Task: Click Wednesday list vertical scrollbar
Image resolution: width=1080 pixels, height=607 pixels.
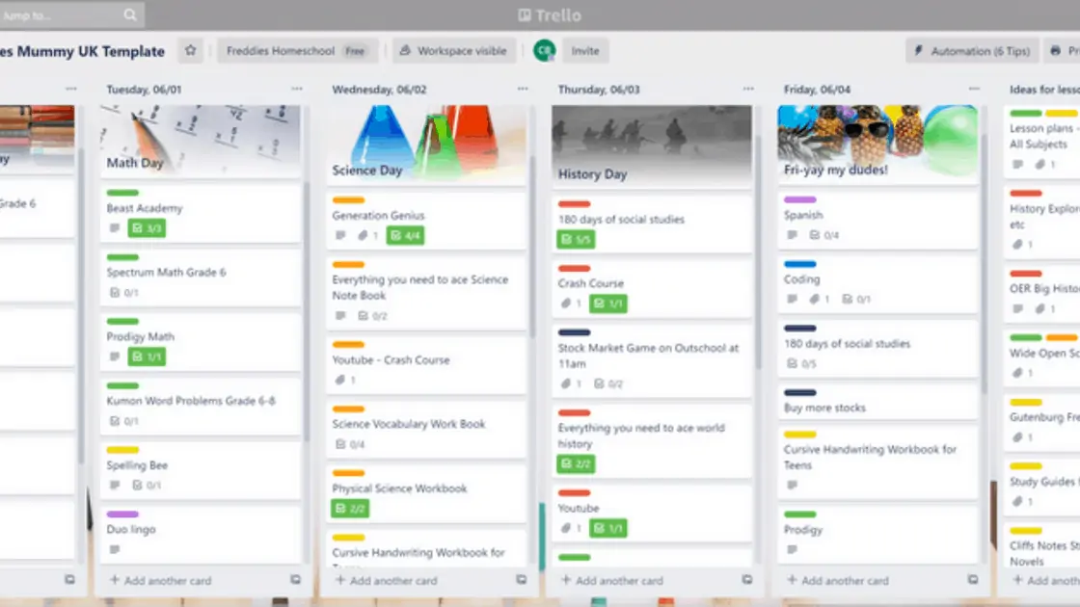Action: point(532,248)
